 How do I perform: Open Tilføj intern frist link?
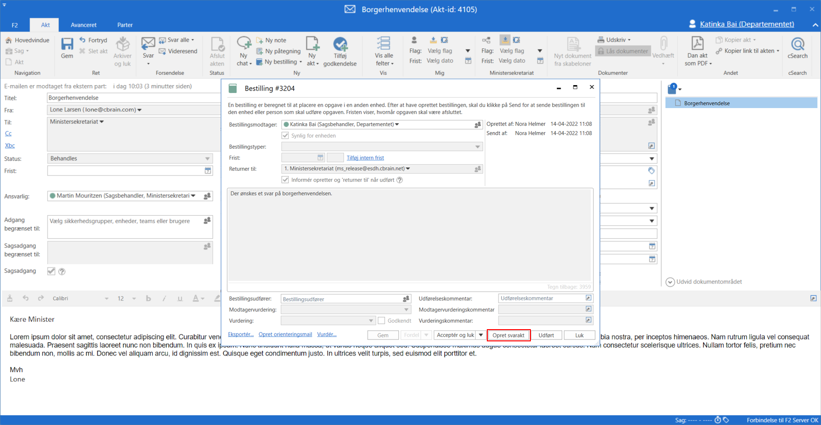coord(365,157)
